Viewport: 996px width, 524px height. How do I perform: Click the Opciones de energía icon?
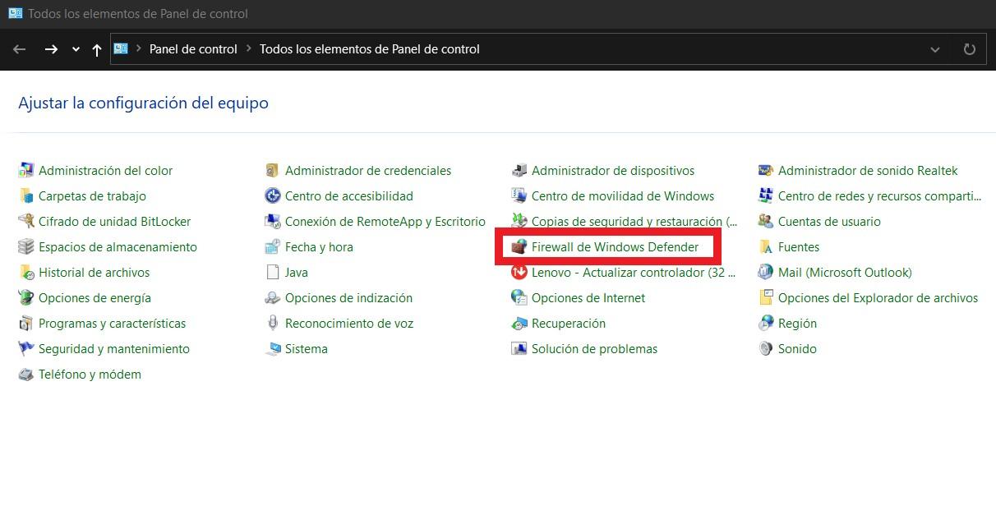[26, 298]
